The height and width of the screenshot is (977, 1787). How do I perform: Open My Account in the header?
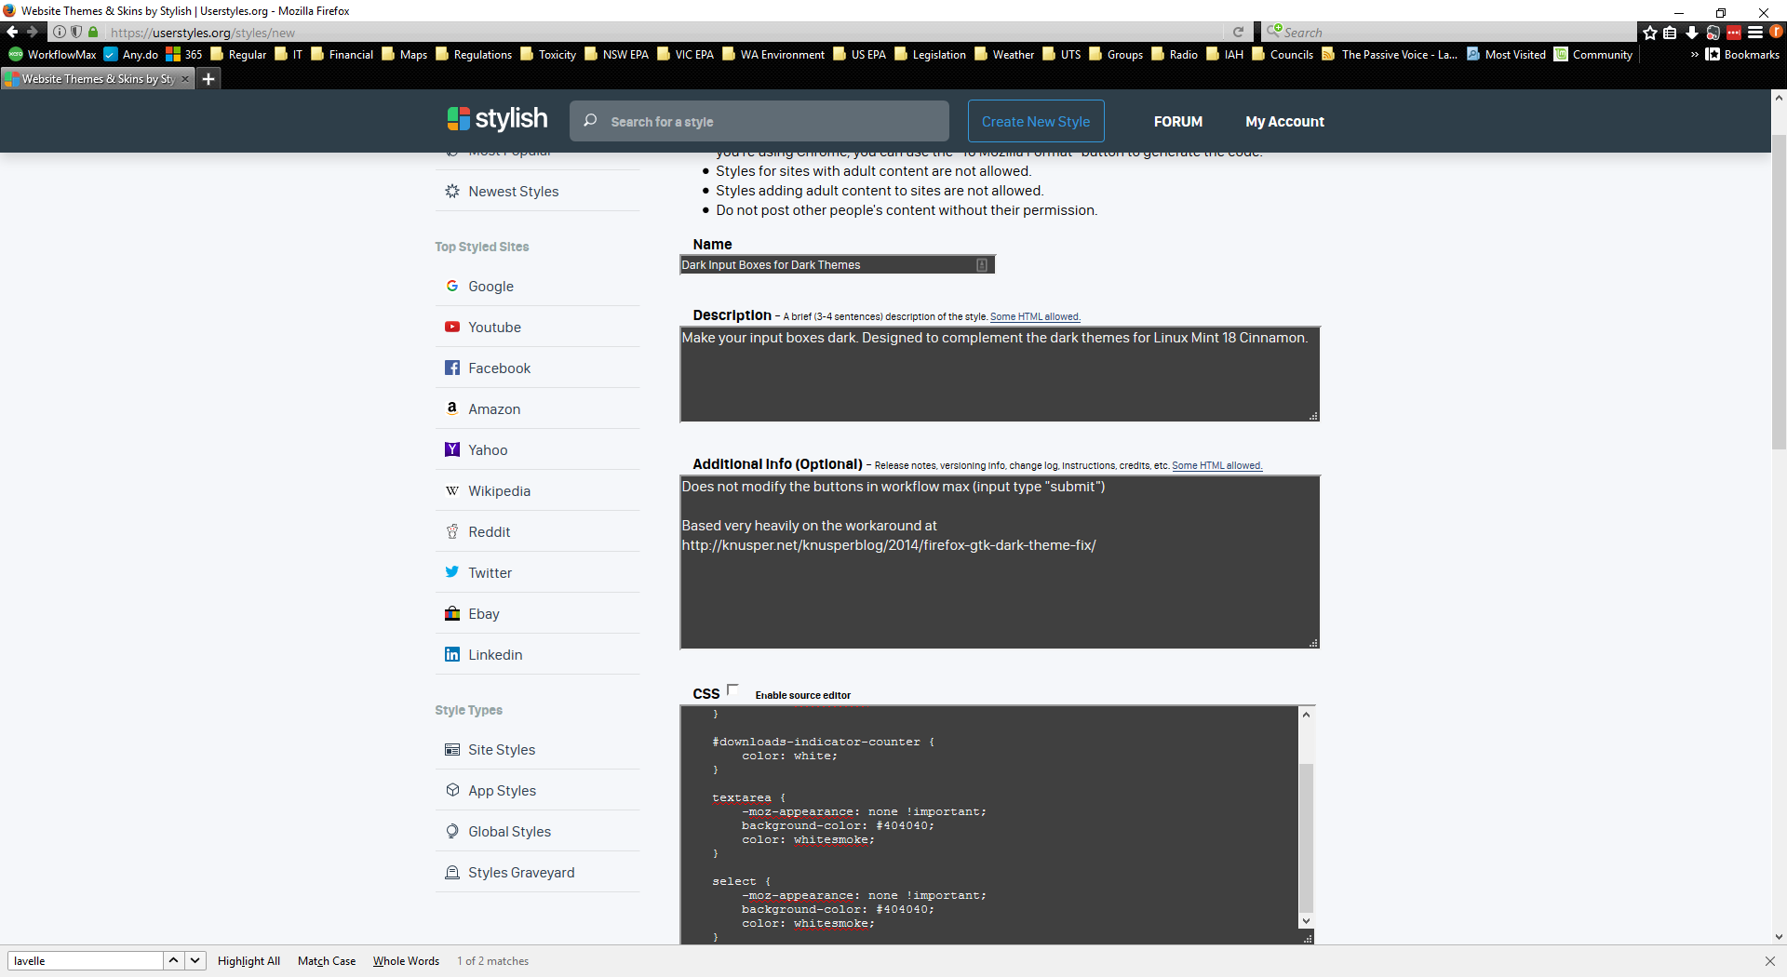[1284, 122]
